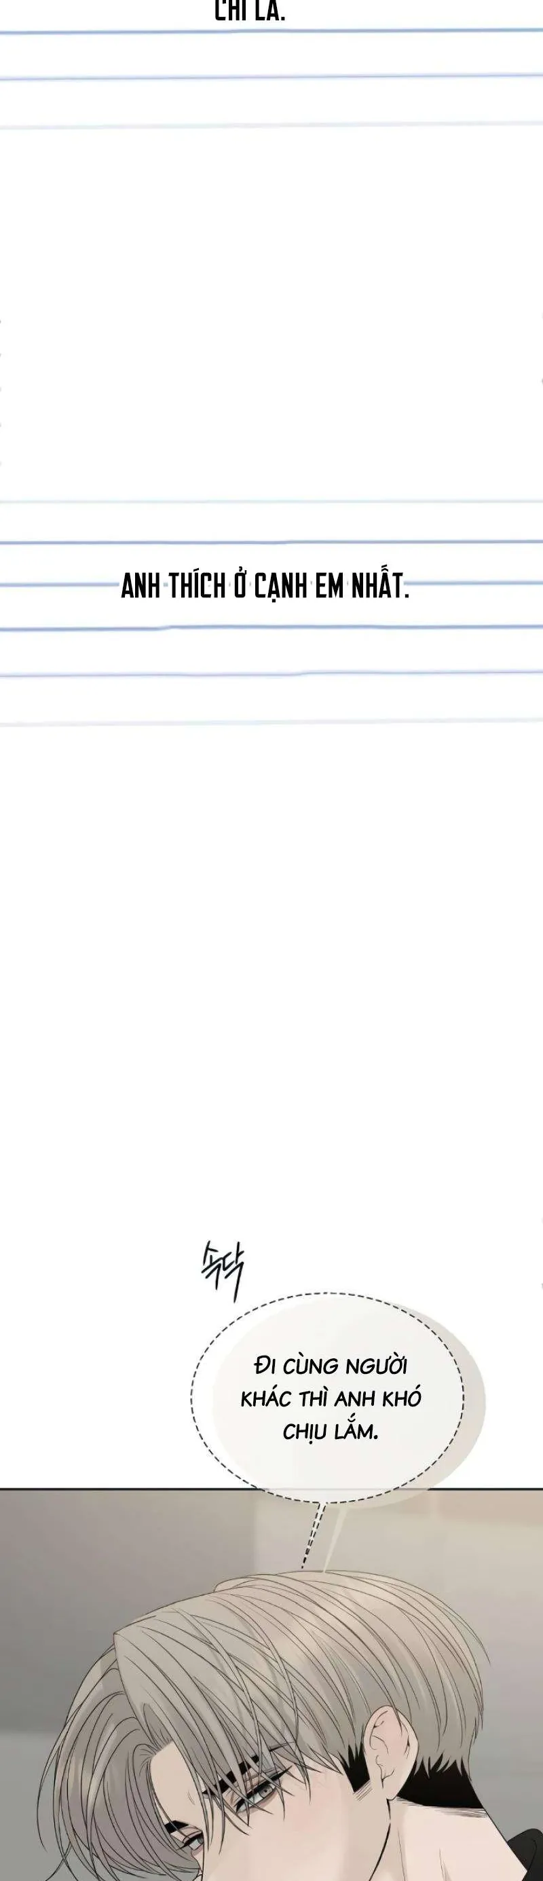This screenshot has height=1881, width=543.
Task: Click the word 'THÍCH' in the caption
Action: [197, 588]
